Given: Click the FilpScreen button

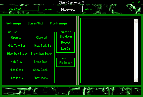Looking at the screenshot, I should click(x=66, y=63).
